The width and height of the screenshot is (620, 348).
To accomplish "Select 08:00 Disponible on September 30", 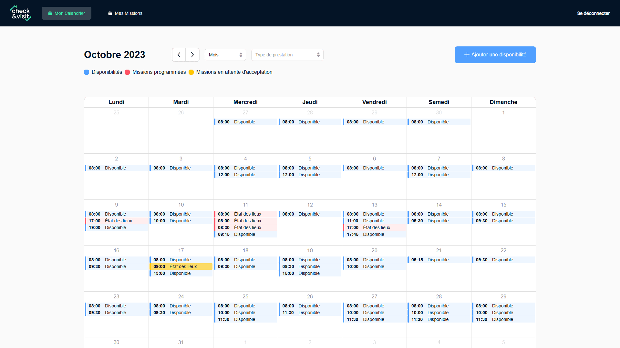I will pos(439,122).
